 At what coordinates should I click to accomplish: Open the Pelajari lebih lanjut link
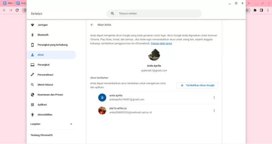tap(161, 43)
